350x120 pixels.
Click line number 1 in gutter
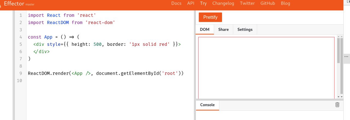(21, 15)
